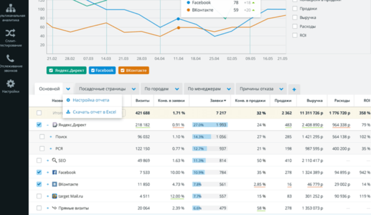Sort by the Выручка column header
Image resolution: width=371 pixels, height=215 pixels.
315,100
